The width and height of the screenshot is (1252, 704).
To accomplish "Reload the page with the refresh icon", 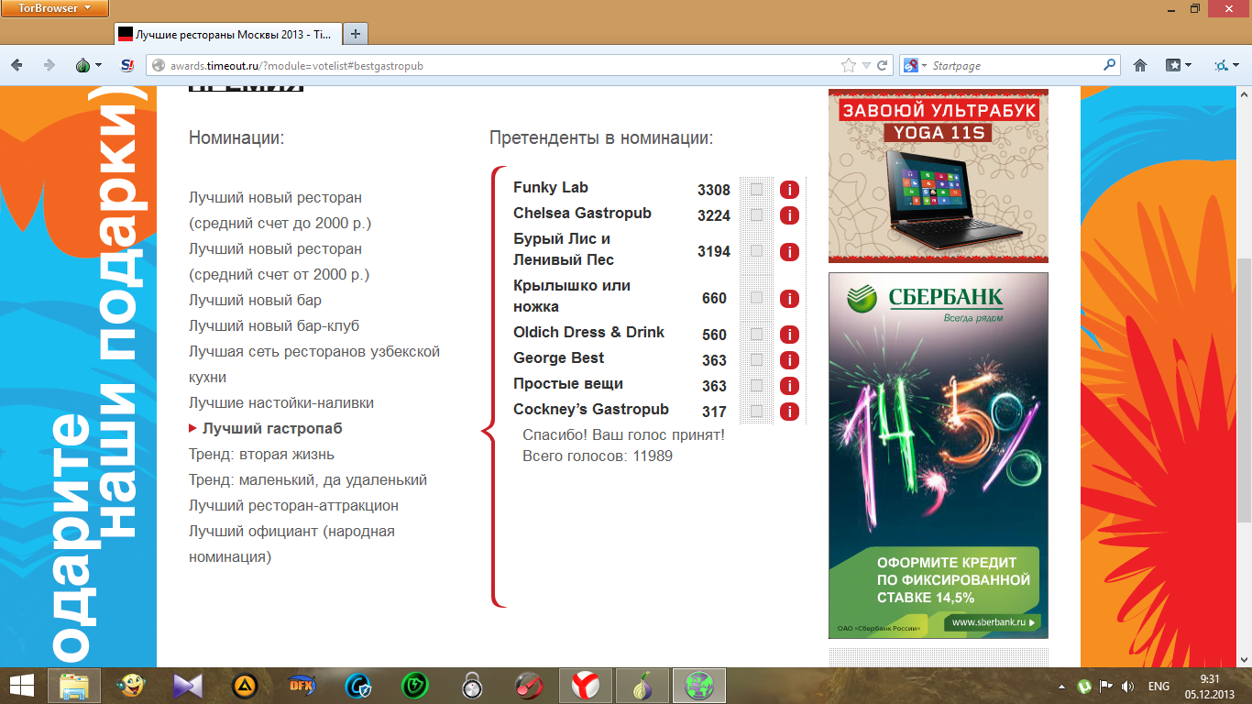I will [883, 66].
